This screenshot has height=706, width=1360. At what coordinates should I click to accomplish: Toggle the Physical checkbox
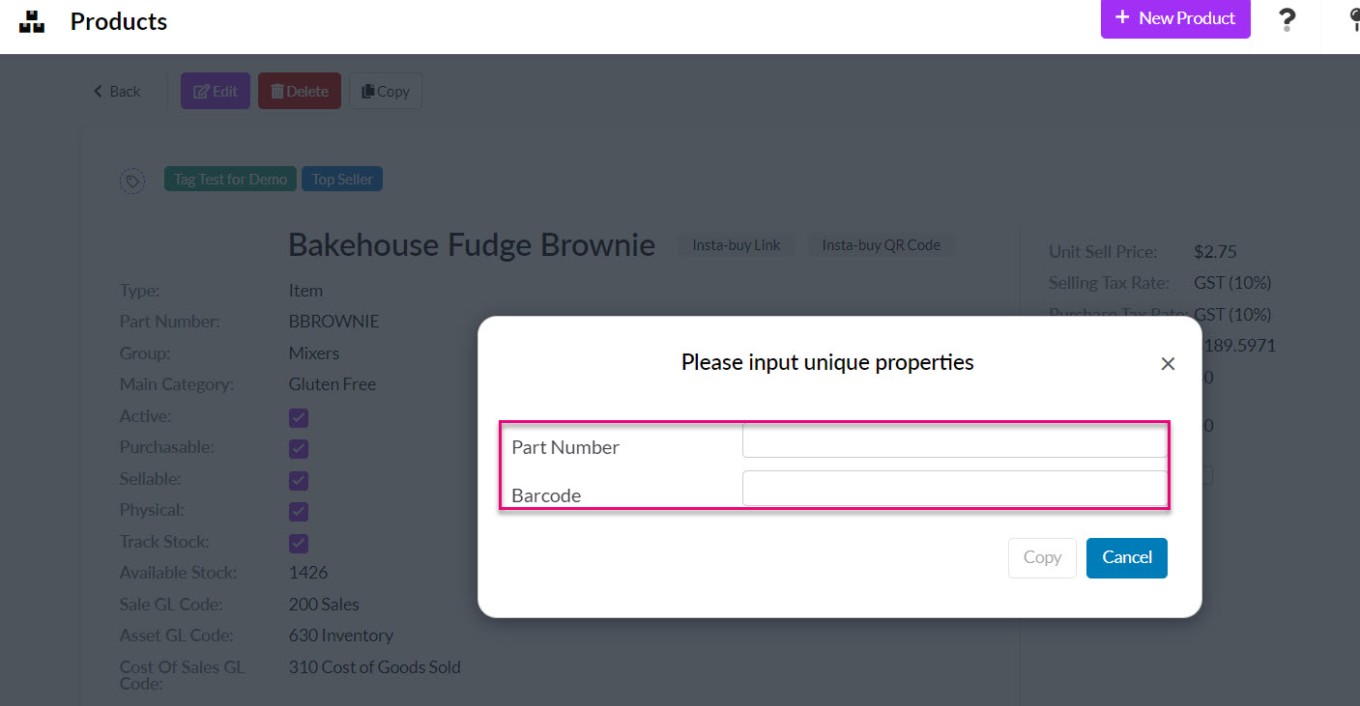click(299, 511)
